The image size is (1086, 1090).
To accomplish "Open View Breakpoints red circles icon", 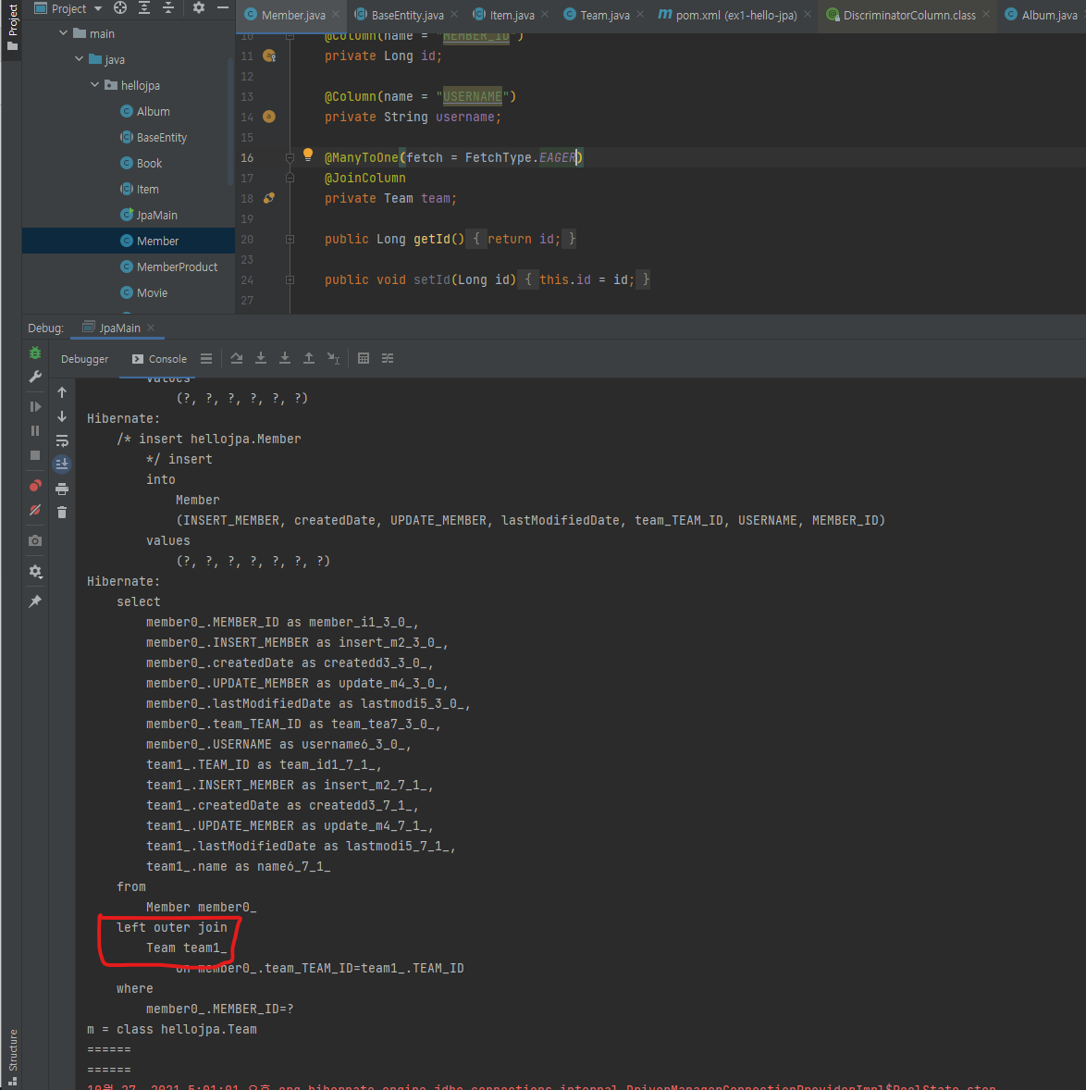I will click(35, 485).
